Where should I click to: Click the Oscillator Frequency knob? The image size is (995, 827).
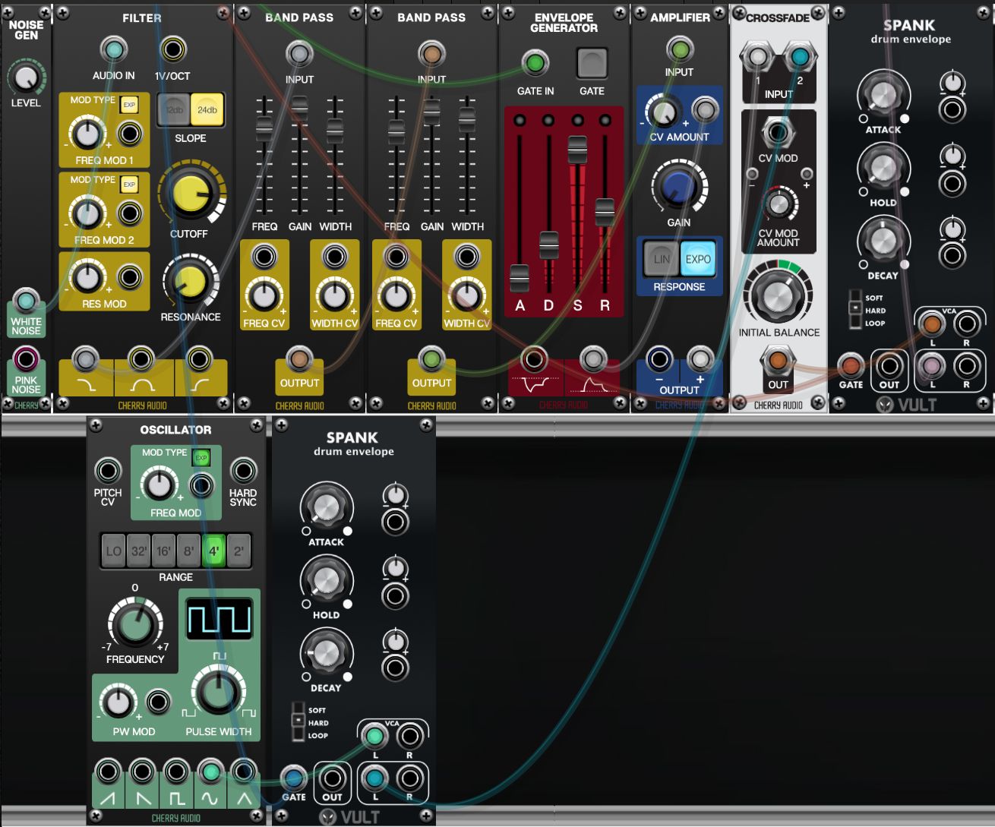click(135, 625)
